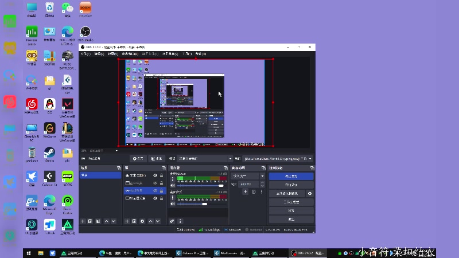Mute the Desktop Audio channel

(x=173, y=204)
